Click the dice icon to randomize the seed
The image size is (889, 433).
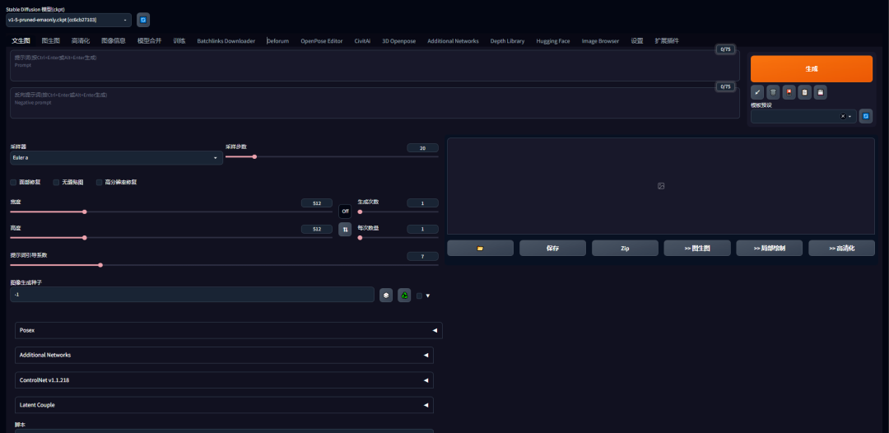coord(386,295)
